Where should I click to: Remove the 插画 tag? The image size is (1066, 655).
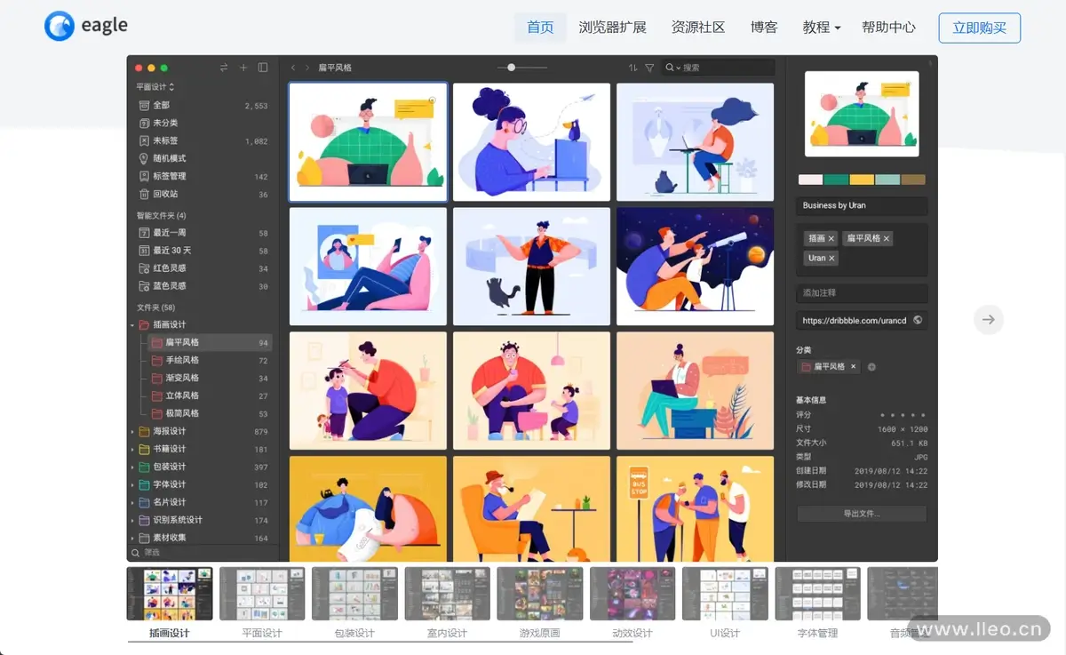pyautogui.click(x=831, y=239)
